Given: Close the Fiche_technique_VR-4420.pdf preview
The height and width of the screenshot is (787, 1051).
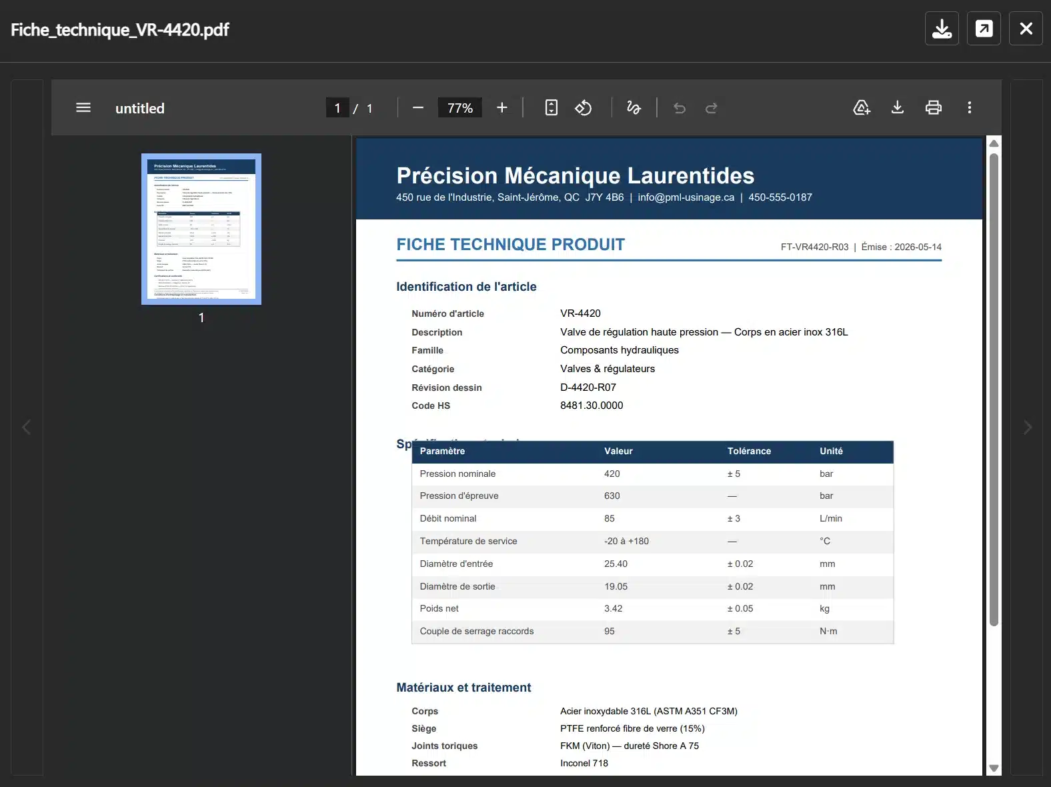Looking at the screenshot, I should (x=1026, y=29).
